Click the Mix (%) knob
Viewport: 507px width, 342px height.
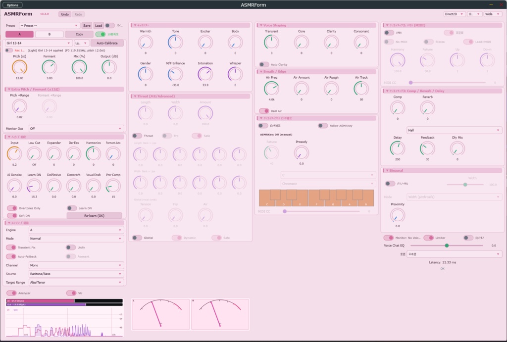79,67
